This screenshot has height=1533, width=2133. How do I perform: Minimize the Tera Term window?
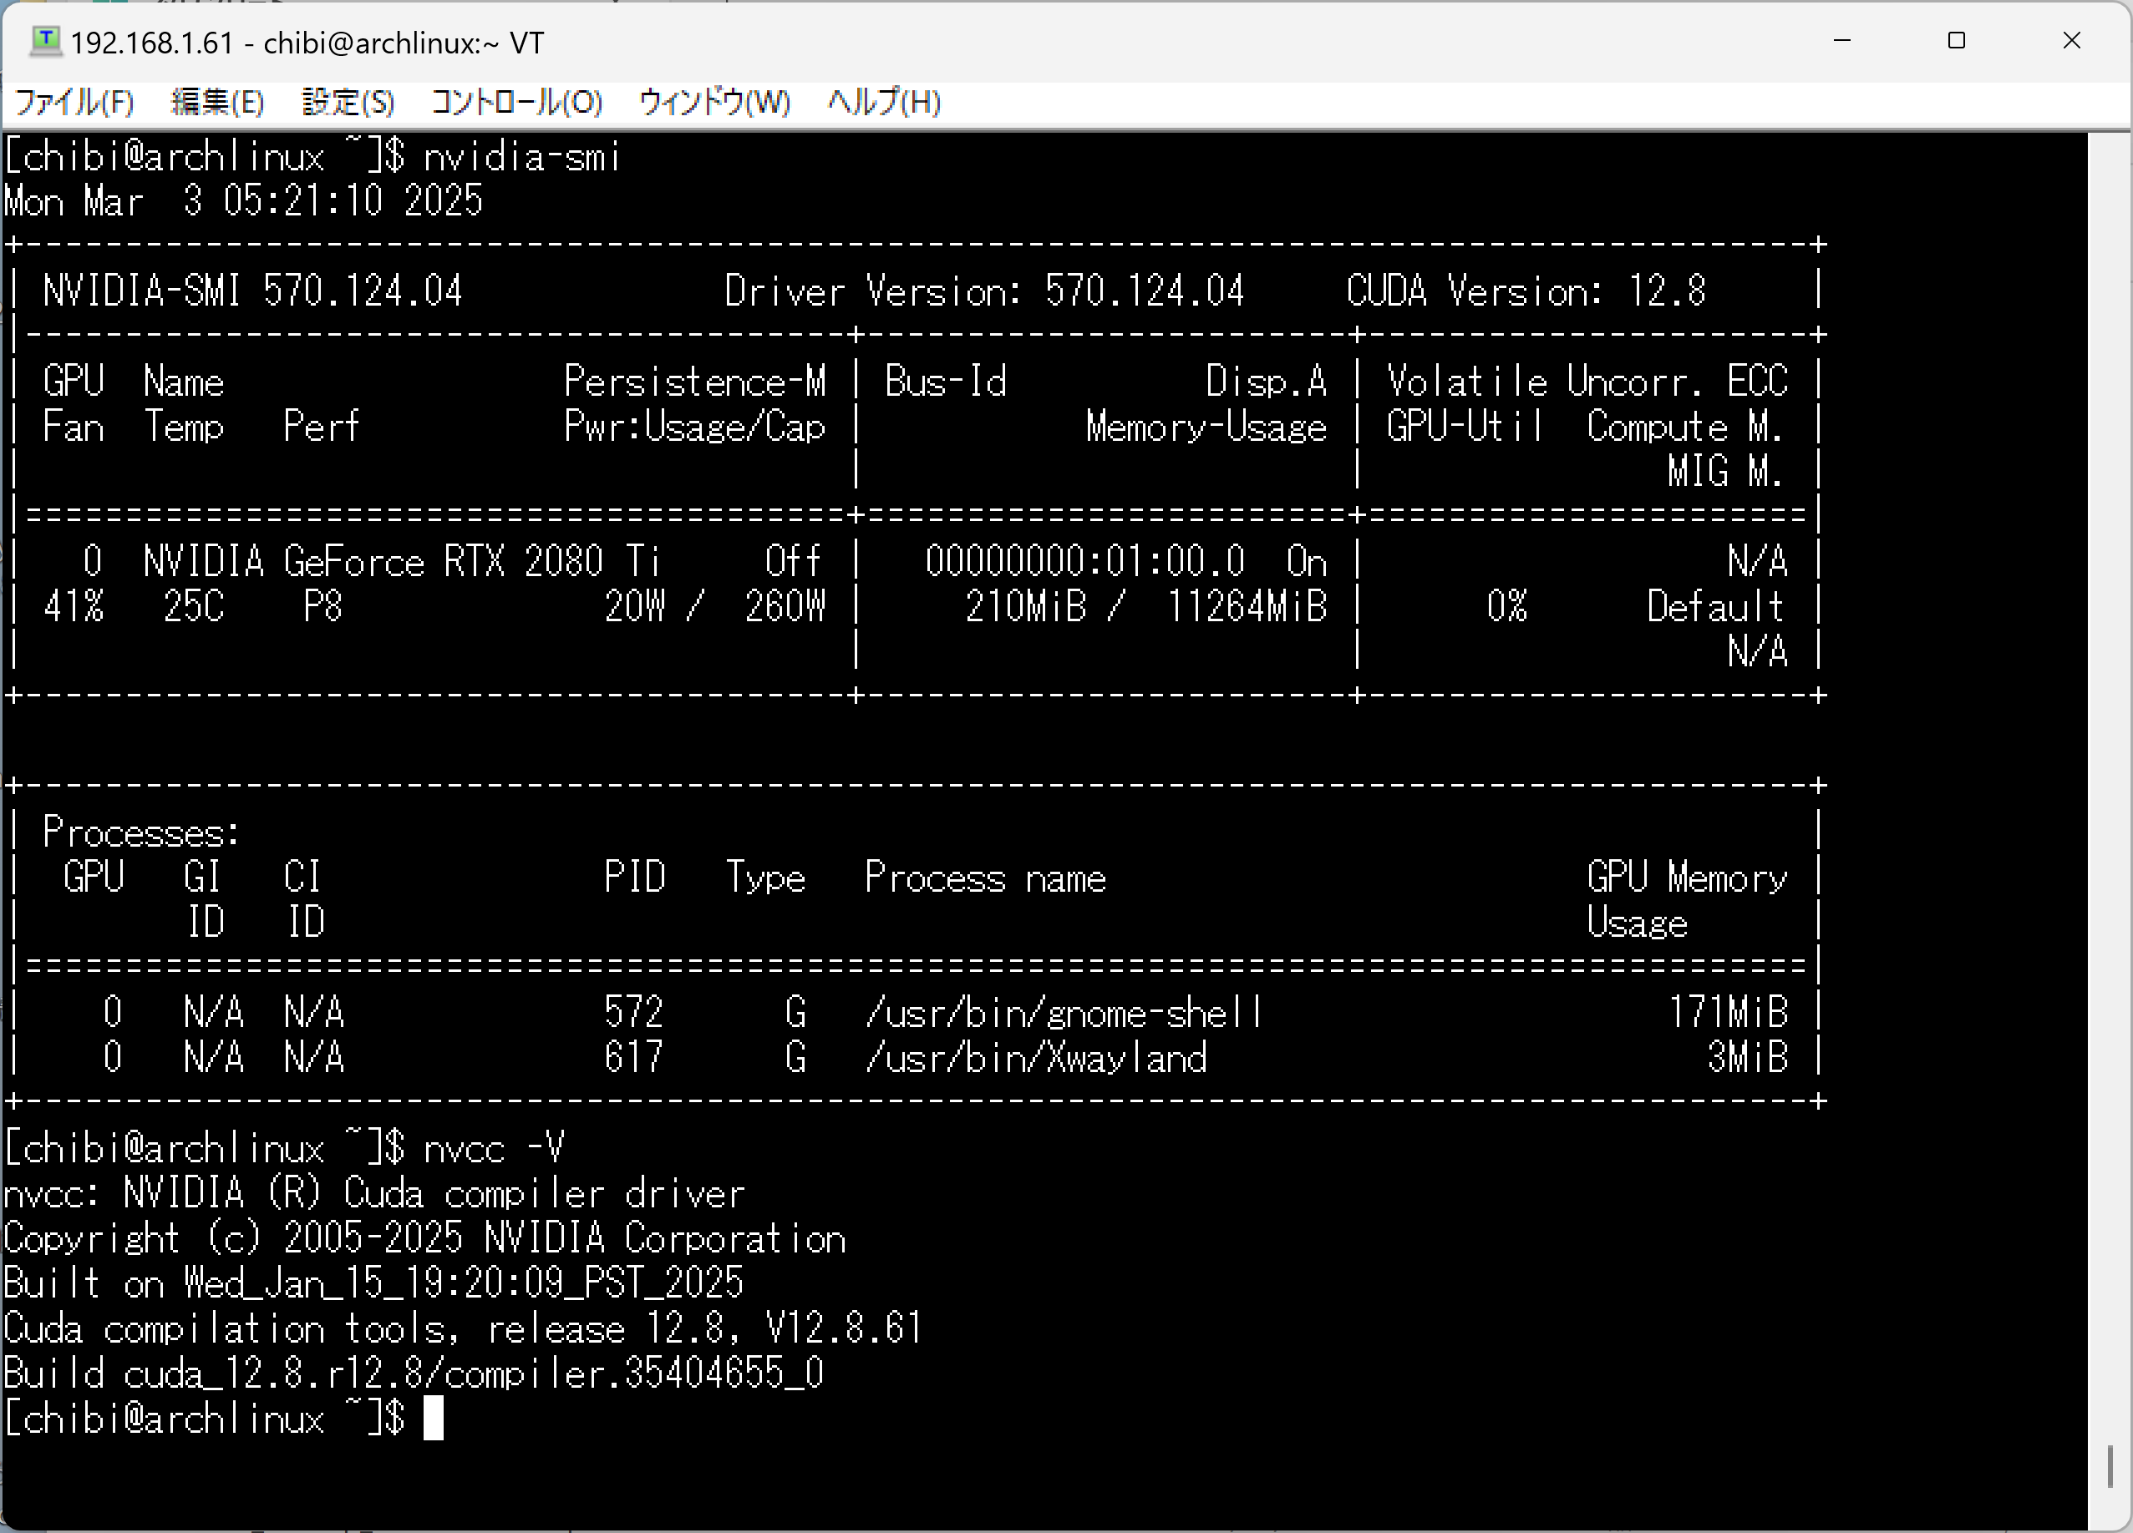point(1841,42)
